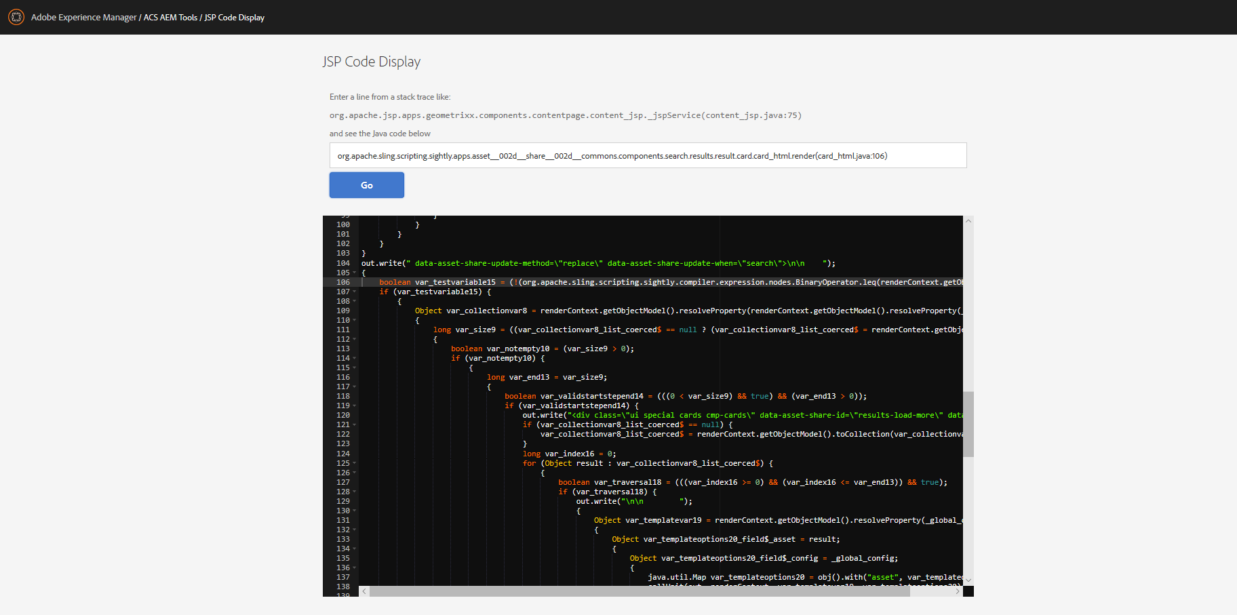Click the 'long var_end13 = var_size9;' line
The width and height of the screenshot is (1237, 615).
click(x=547, y=377)
